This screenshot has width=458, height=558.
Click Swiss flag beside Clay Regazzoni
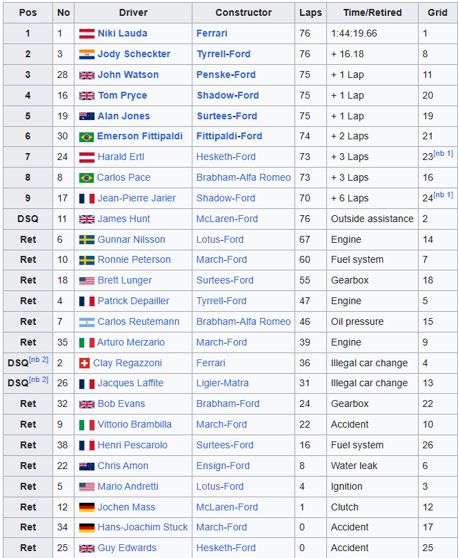84,363
